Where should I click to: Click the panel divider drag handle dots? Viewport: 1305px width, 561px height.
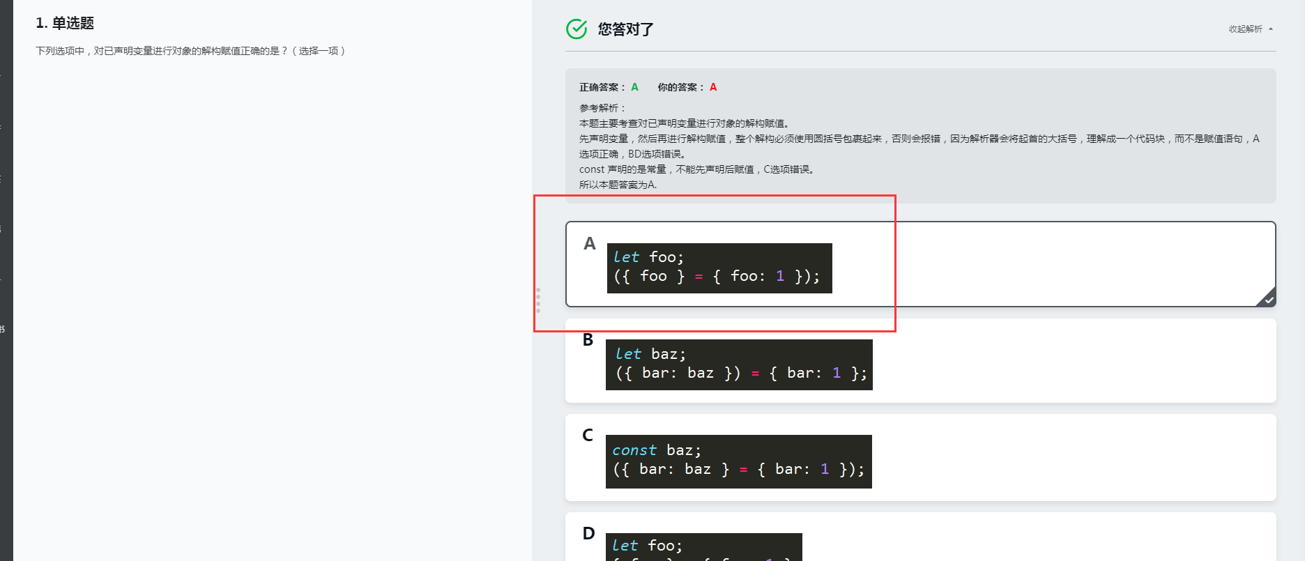pyautogui.click(x=537, y=300)
